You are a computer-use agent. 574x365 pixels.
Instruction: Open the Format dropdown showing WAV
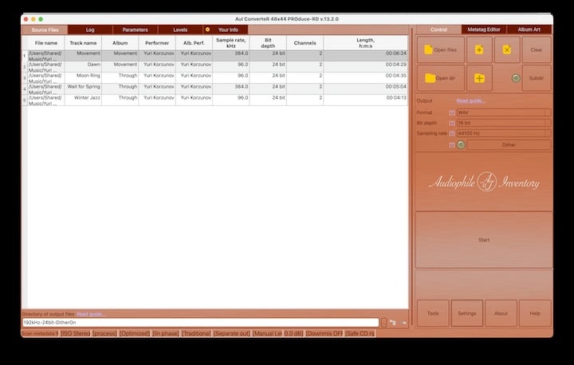click(504, 112)
